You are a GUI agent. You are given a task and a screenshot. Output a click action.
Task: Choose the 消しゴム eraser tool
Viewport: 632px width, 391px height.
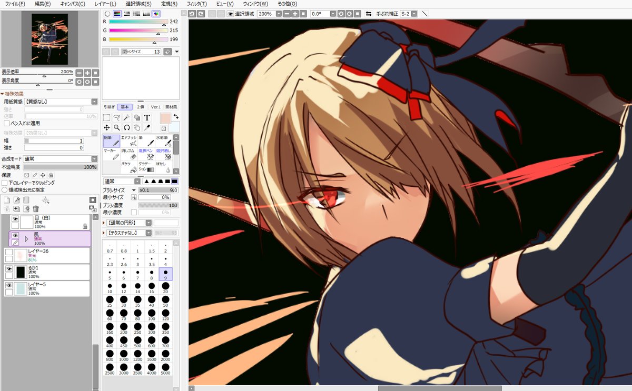click(x=129, y=154)
